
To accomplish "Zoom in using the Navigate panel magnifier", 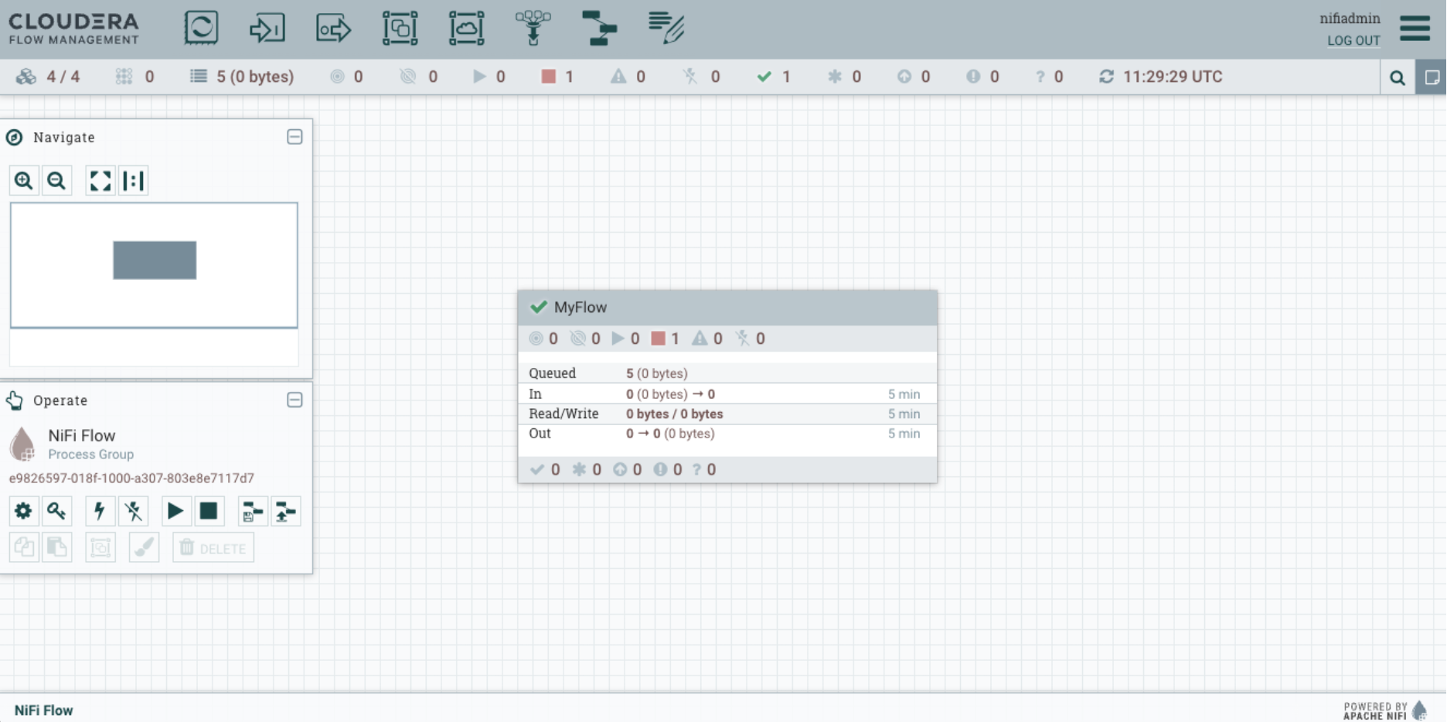I will click(24, 180).
